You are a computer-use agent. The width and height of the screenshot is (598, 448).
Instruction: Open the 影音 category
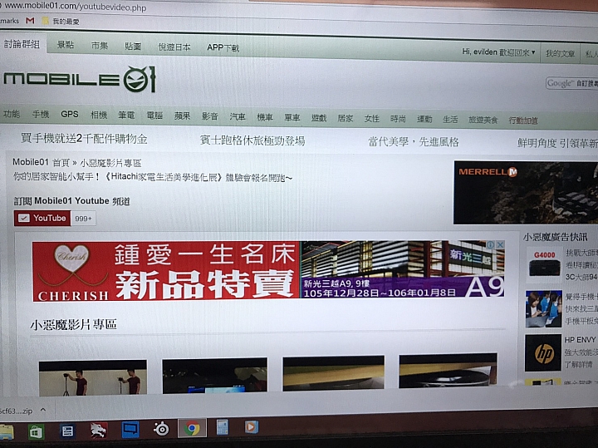210,116
